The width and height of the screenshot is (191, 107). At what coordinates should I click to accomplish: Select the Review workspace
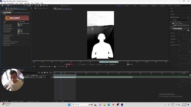coord(127,6)
